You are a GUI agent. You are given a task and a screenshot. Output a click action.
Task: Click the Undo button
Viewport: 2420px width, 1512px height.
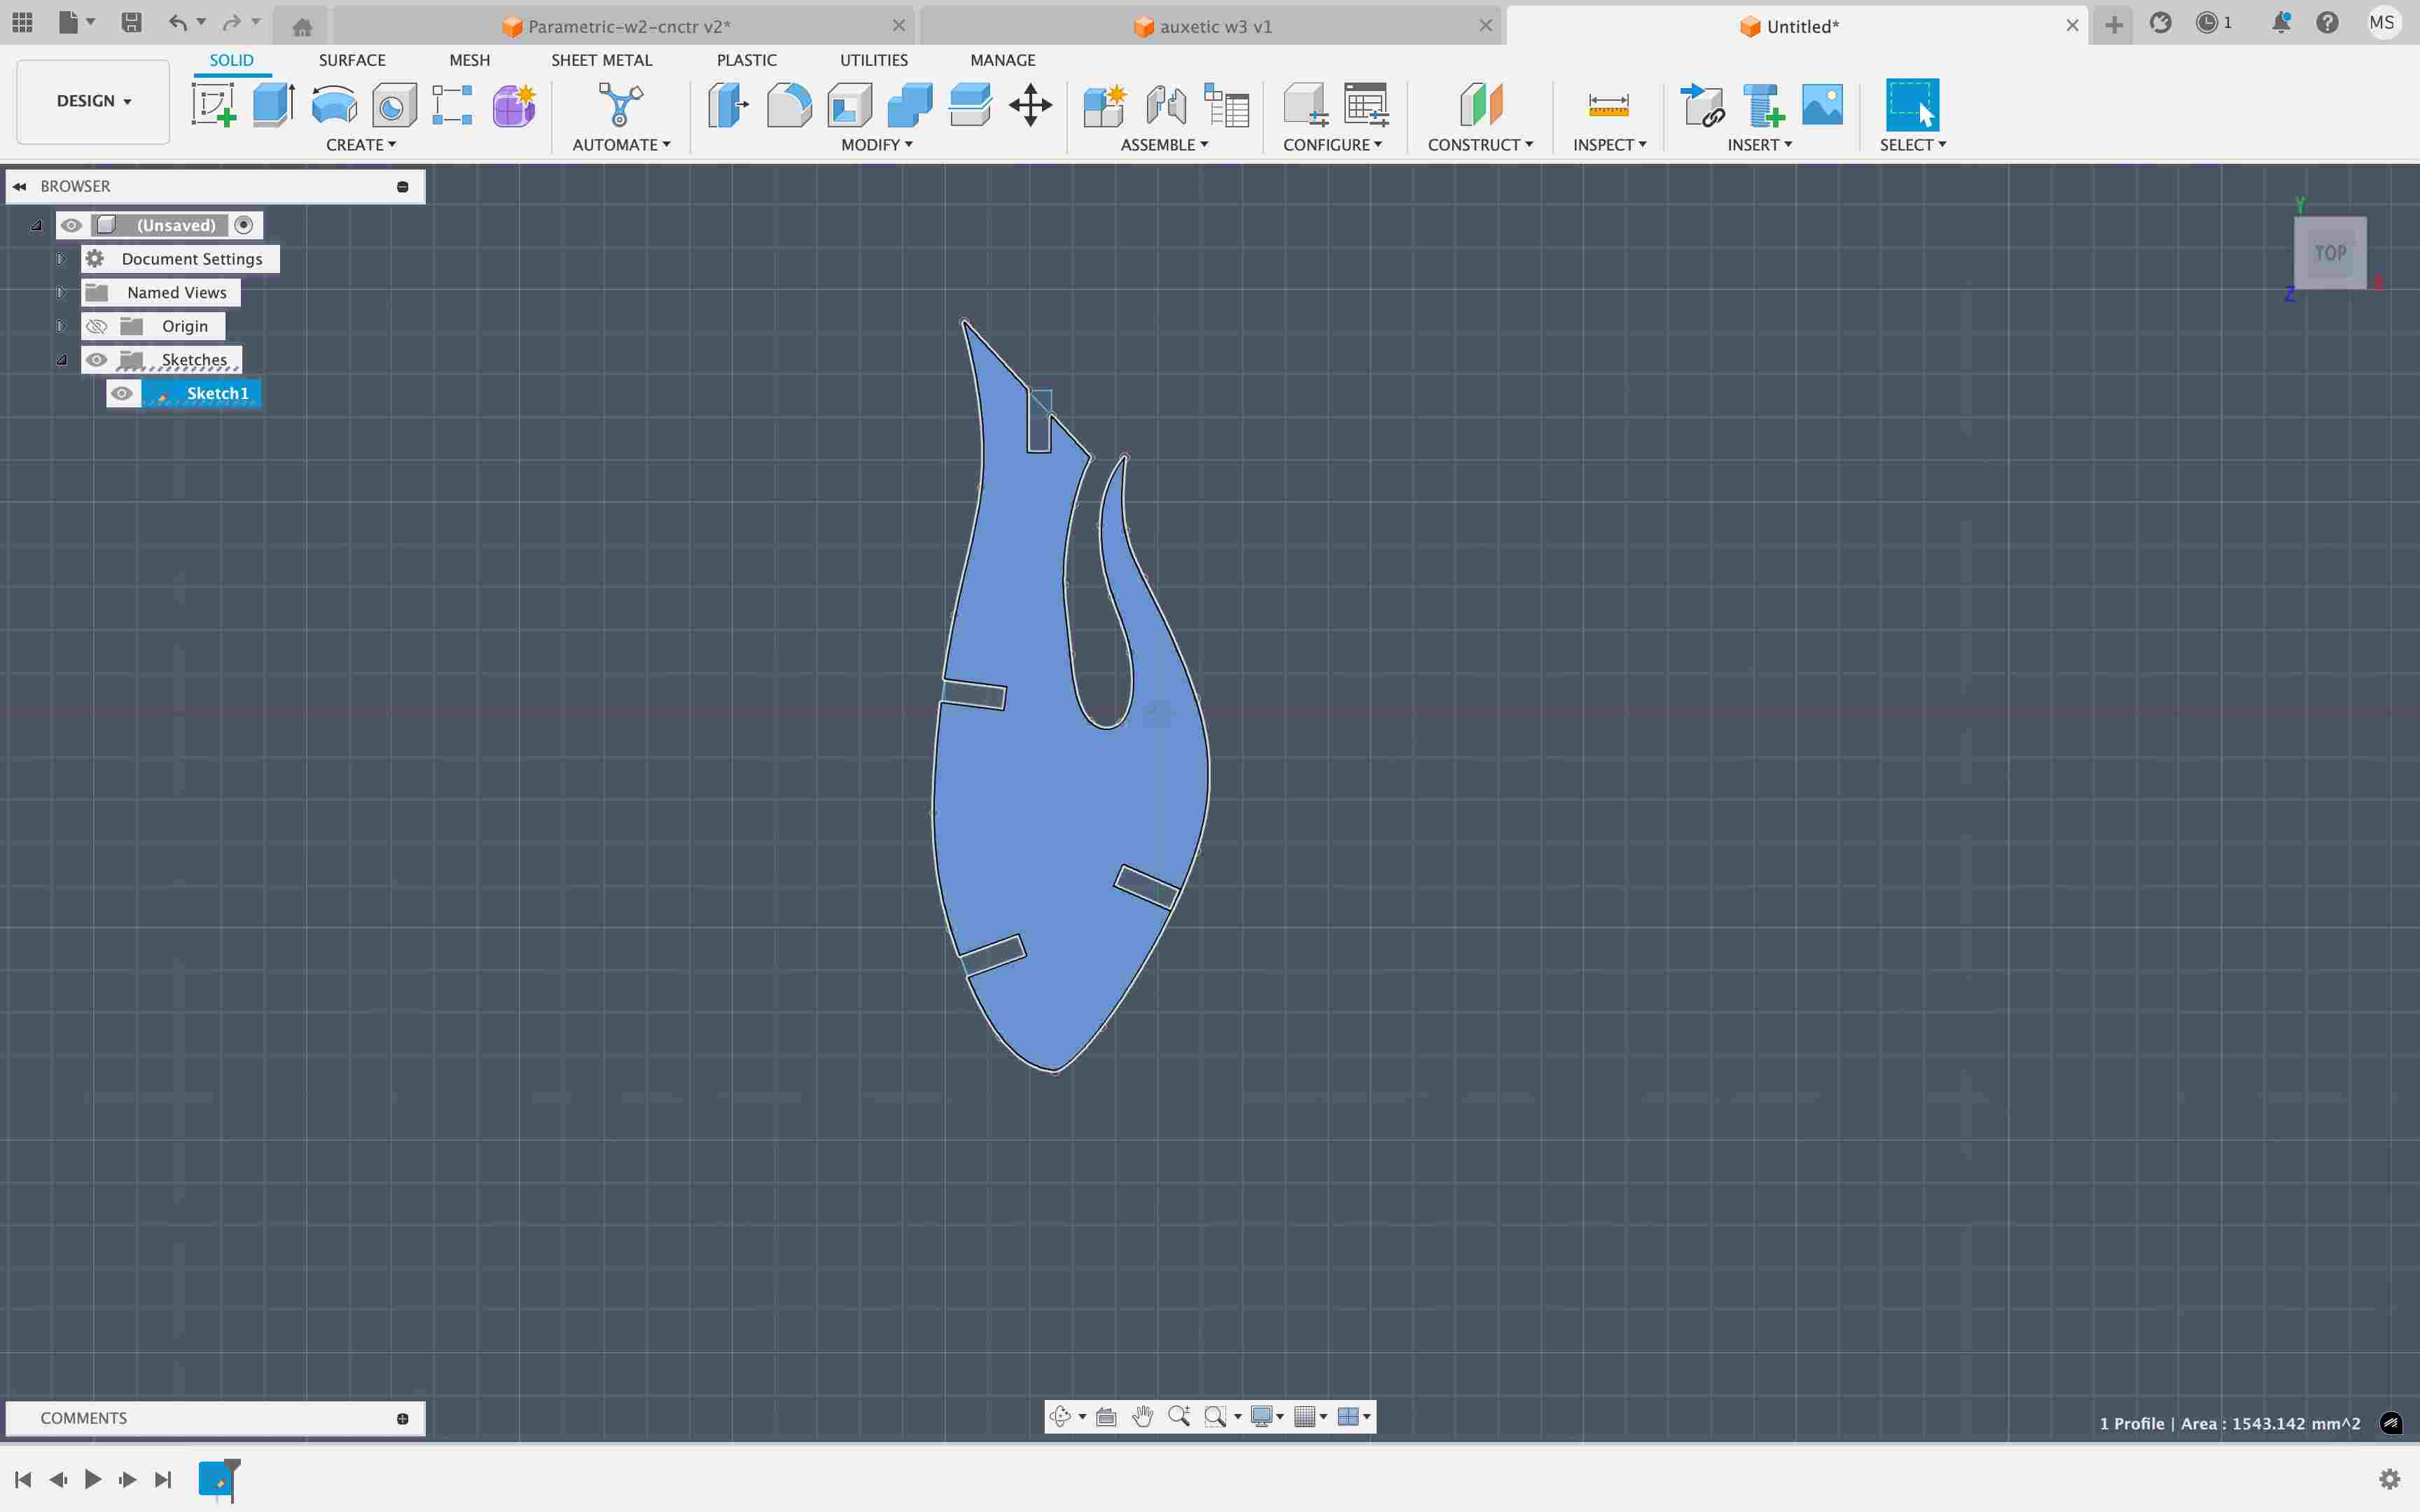(x=177, y=22)
